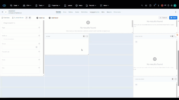
Task: Switch to the Tasks record tab
Action: (x=77, y=12)
